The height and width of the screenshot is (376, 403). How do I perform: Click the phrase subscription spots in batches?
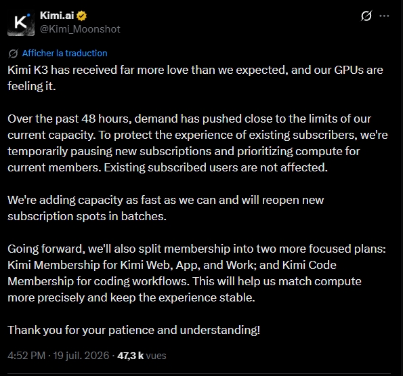87,216
